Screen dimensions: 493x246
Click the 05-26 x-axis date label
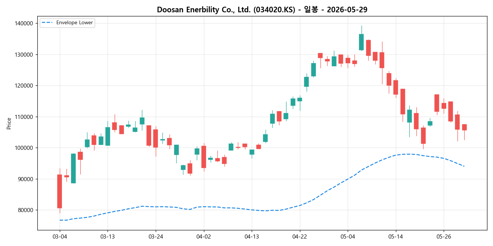point(444,237)
